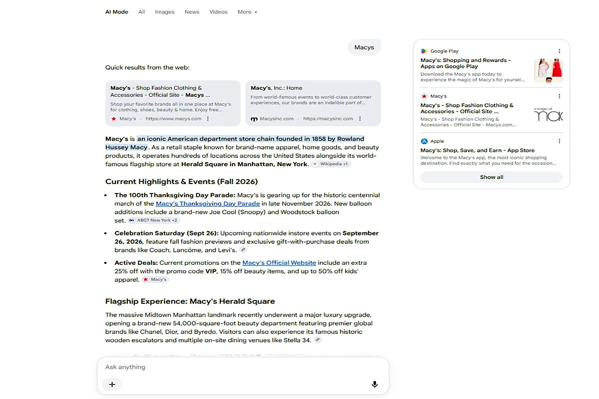Open three-dot menu for Google Play result
The height and width of the screenshot is (399, 599).
[x=560, y=51]
